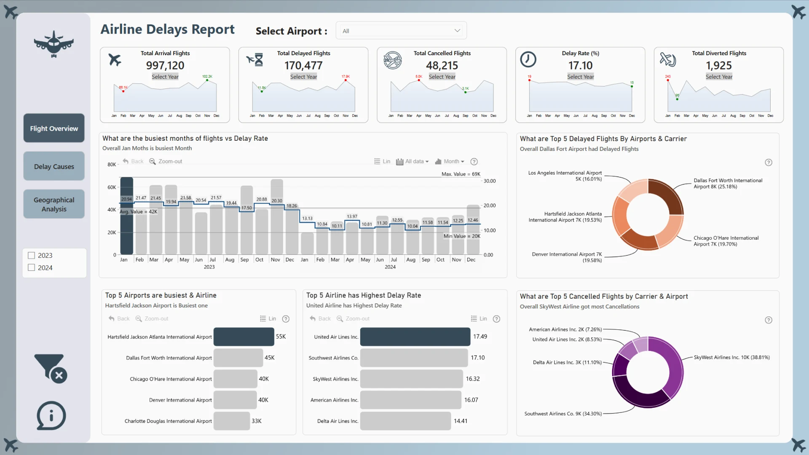Click Back in Top 5 Airports chart
The image size is (809, 455).
119,319
